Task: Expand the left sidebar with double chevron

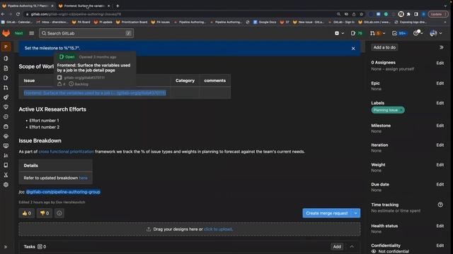Action: coord(6,247)
